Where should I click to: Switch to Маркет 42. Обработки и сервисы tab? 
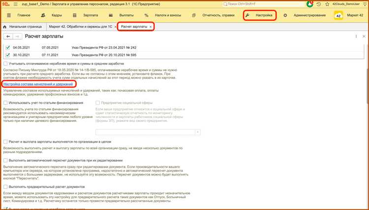click(x=79, y=26)
